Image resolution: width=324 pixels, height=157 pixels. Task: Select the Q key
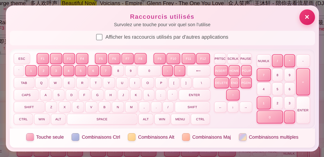coord(41,83)
